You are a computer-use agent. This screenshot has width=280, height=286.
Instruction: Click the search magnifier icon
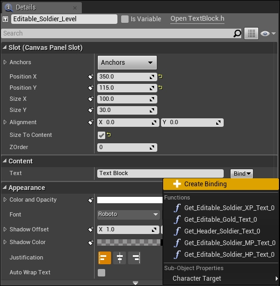point(237,33)
